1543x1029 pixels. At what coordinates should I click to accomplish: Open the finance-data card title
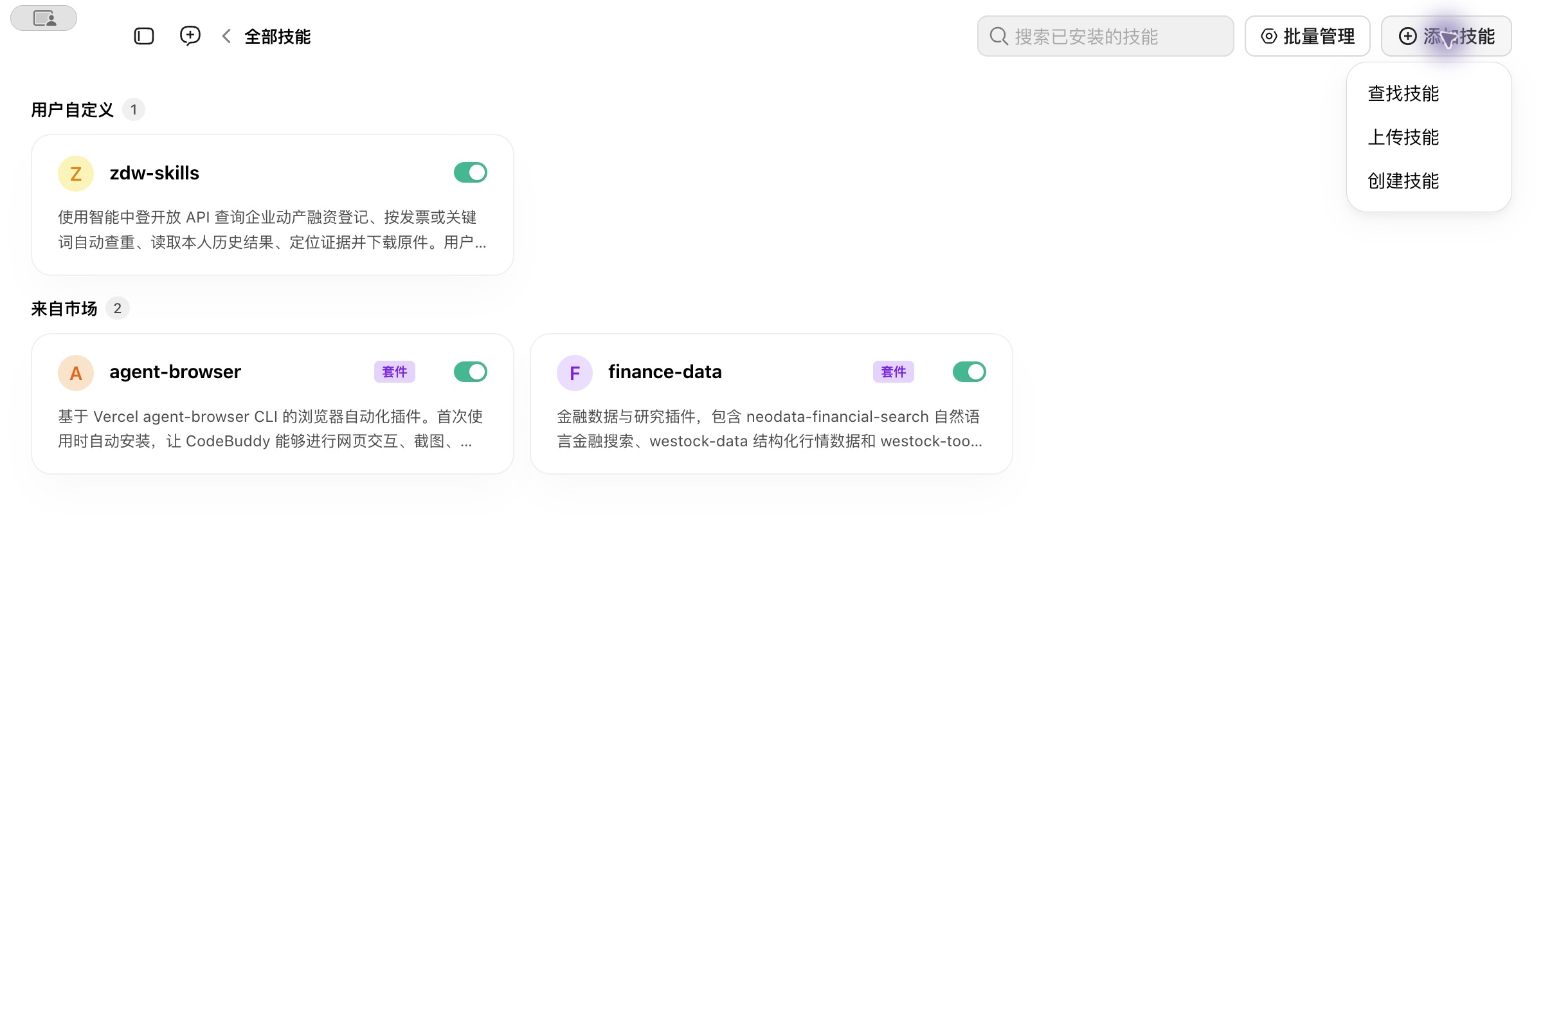click(x=665, y=372)
